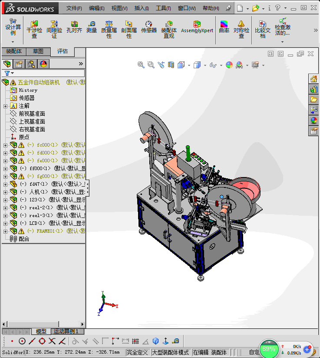Image resolution: width=320 pixels, height=358 pixels.
Task: Run Symmetry Check (对称检查)
Action: click(241, 29)
